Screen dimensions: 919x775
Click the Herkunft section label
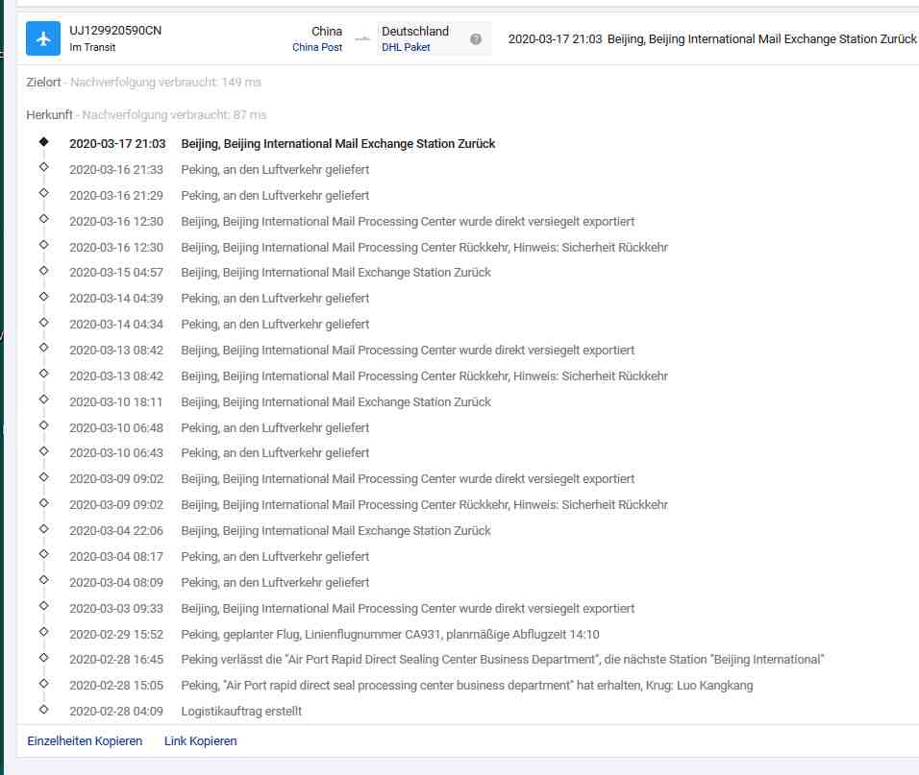(49, 114)
